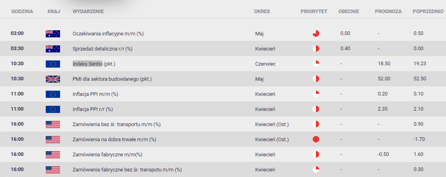
Task: Click the priority icon in the Sprzedaż detaliczna row
Action: pos(316,49)
